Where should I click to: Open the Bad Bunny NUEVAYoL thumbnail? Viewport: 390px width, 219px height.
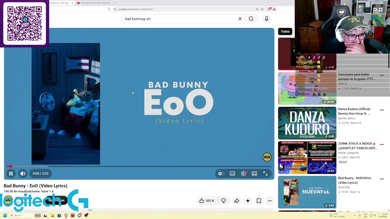307,192
